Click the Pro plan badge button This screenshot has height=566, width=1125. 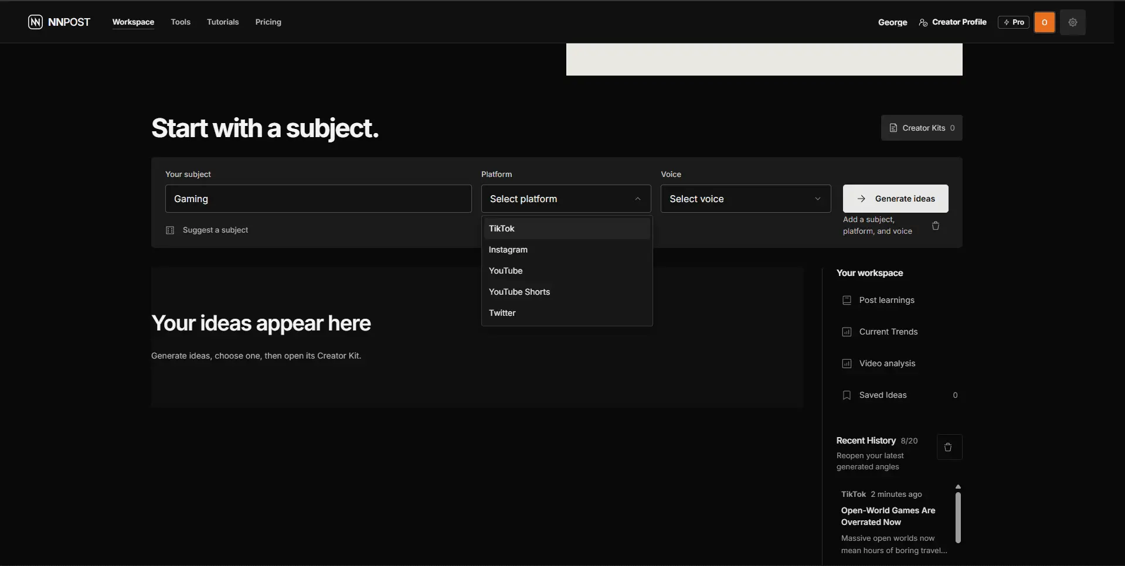(x=1014, y=22)
